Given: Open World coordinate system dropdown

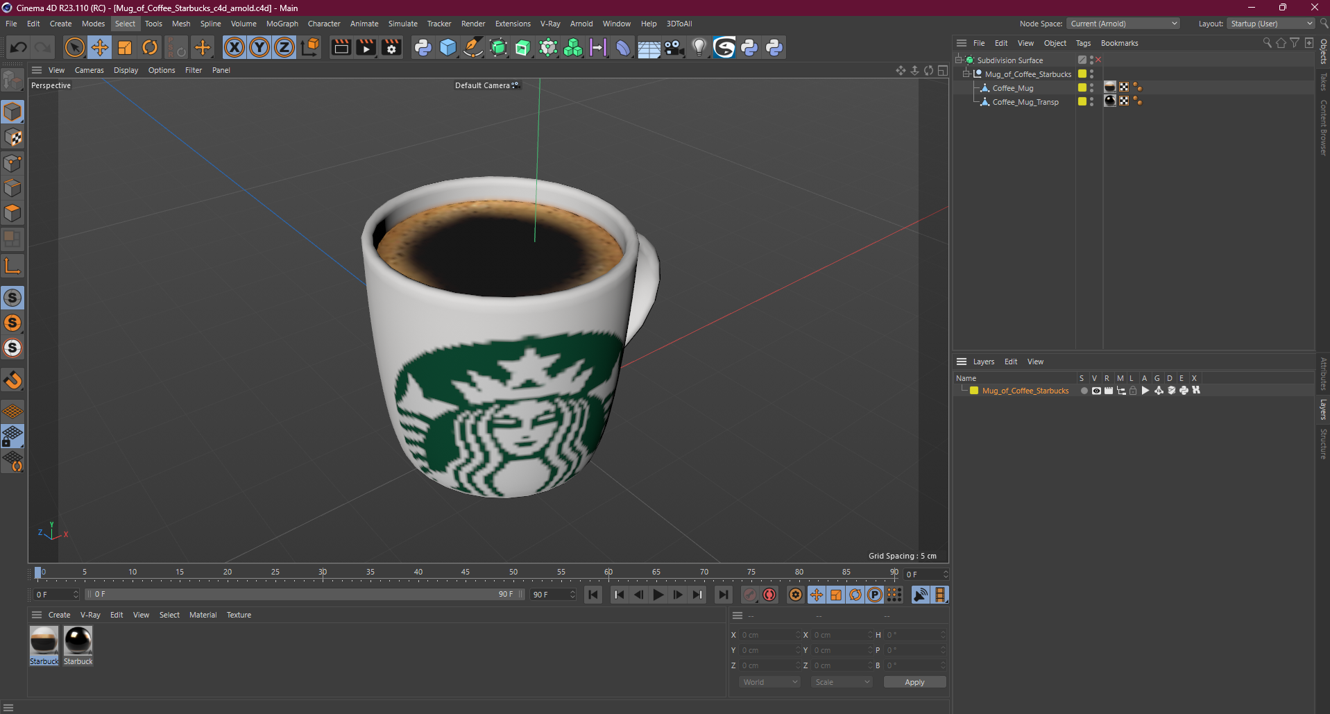Looking at the screenshot, I should coord(769,682).
